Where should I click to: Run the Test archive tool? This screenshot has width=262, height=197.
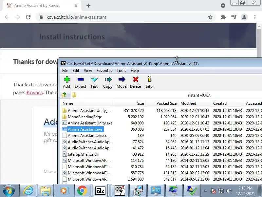[94, 82]
